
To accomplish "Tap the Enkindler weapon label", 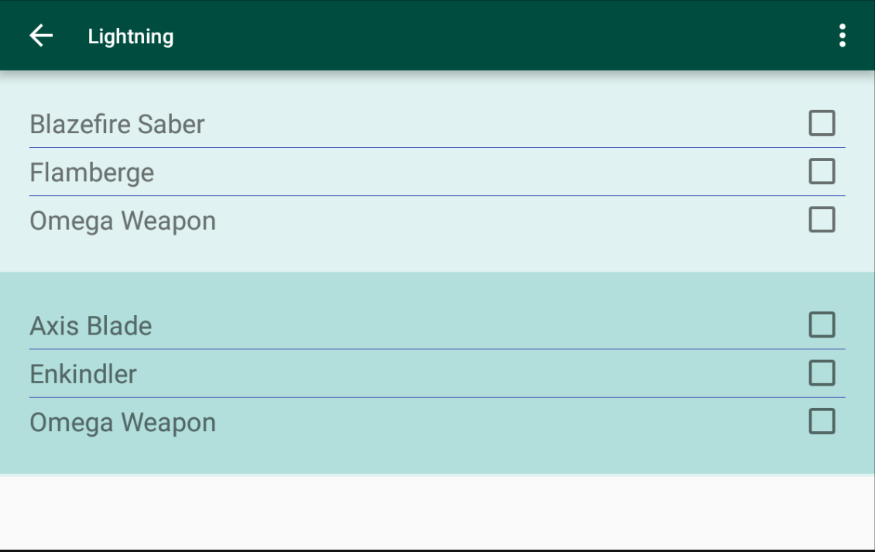I will (x=83, y=375).
